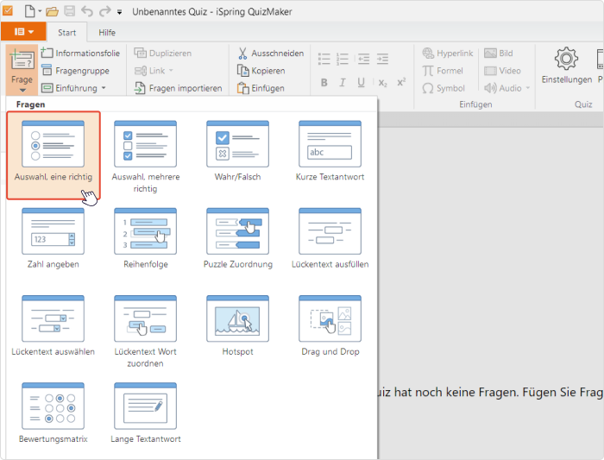Screen dimensions: 604x460
Task: Decrease the text indent
Action: pos(363,59)
